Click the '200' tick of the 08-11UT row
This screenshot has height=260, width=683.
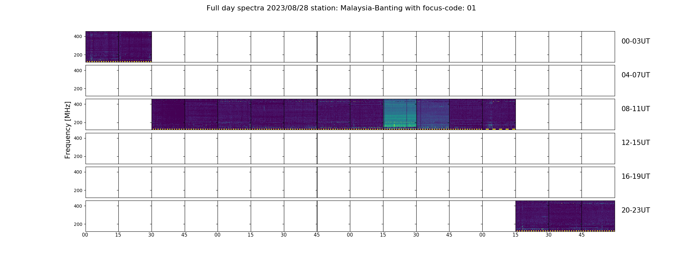[78, 123]
